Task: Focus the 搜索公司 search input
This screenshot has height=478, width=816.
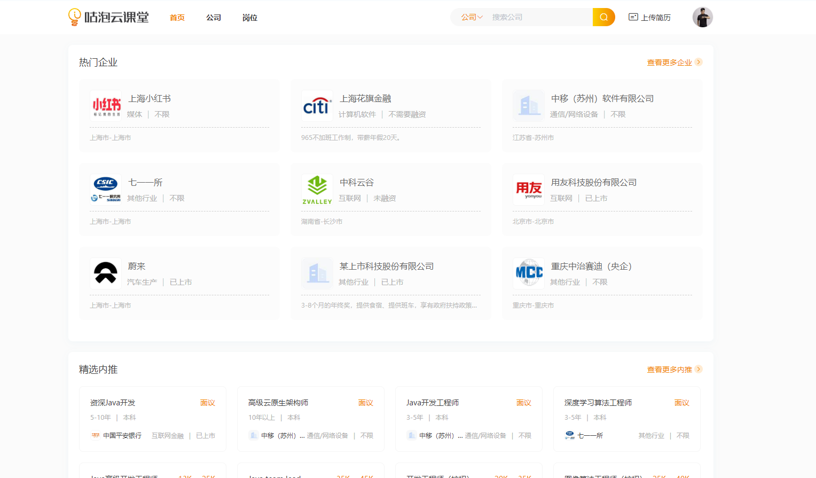Action: pos(539,17)
